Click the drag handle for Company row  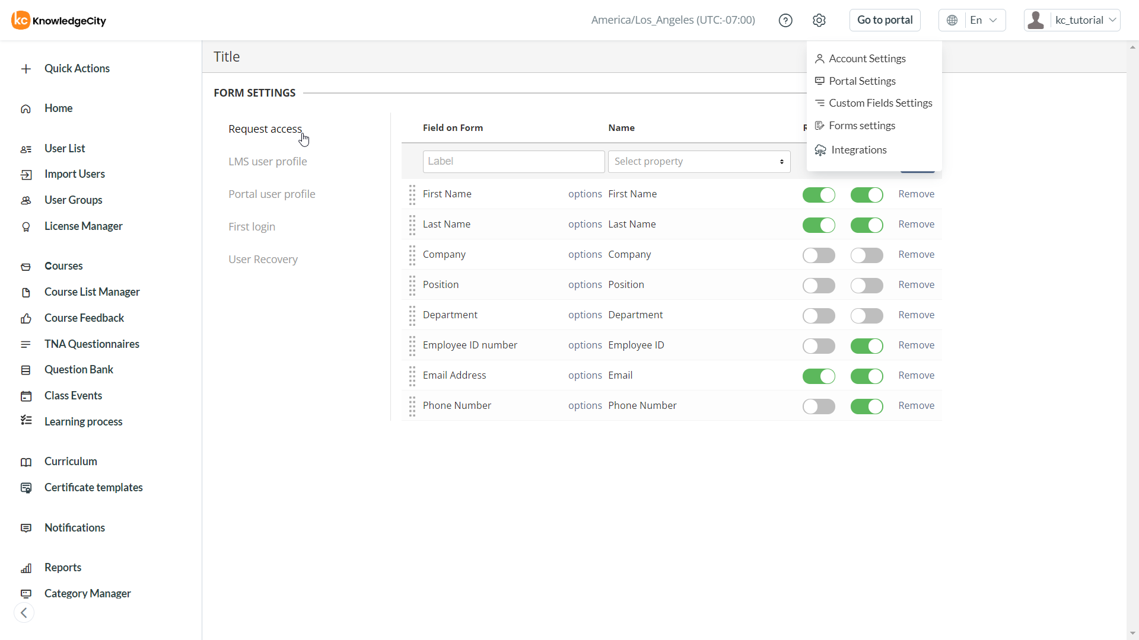click(x=412, y=255)
